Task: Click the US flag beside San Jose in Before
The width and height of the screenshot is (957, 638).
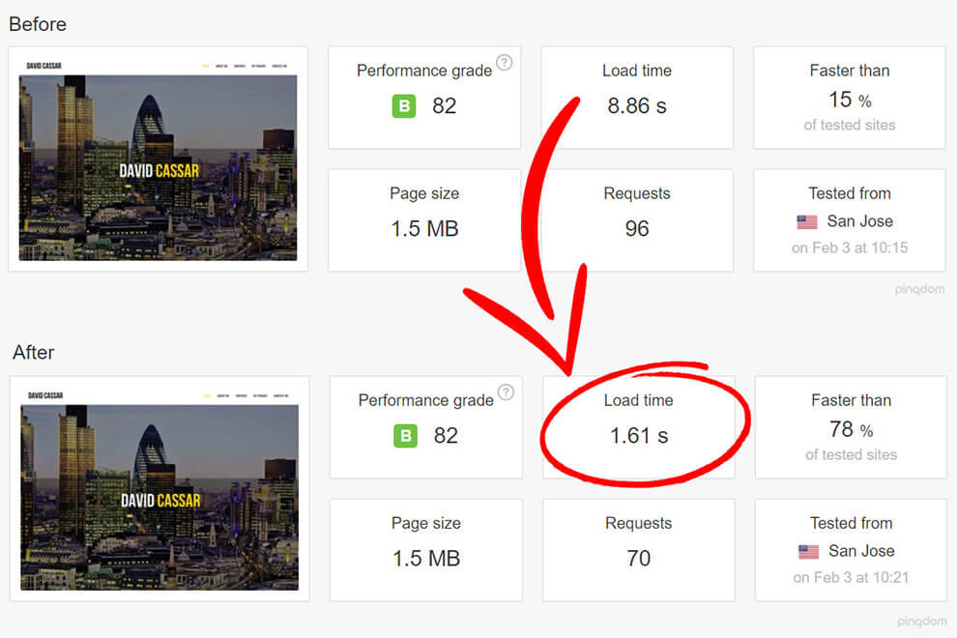Action: click(x=806, y=222)
